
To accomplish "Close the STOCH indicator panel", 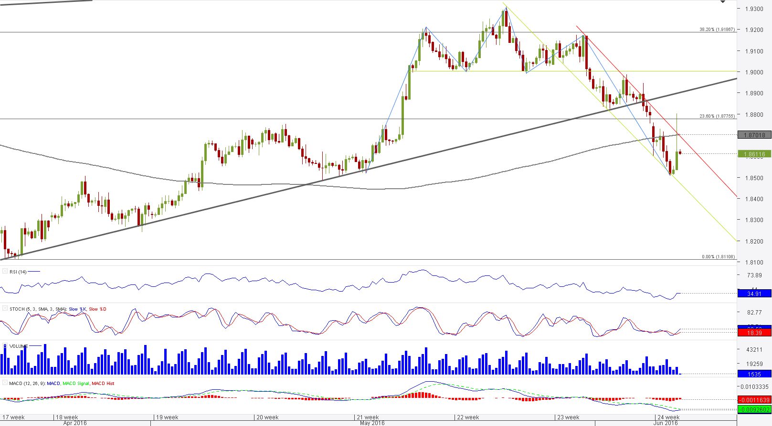I will click(5, 309).
